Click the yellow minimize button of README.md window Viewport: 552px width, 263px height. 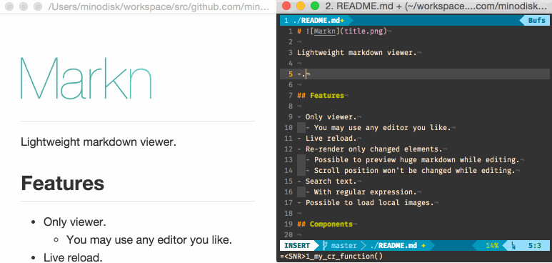click(x=301, y=6)
